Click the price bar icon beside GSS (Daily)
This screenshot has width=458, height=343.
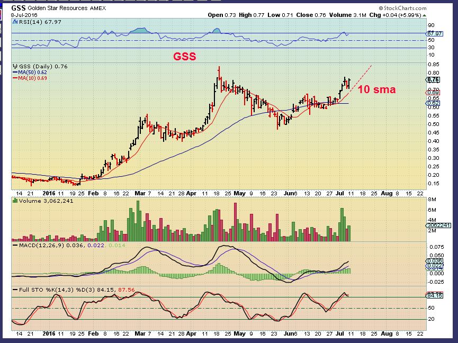coord(15,66)
